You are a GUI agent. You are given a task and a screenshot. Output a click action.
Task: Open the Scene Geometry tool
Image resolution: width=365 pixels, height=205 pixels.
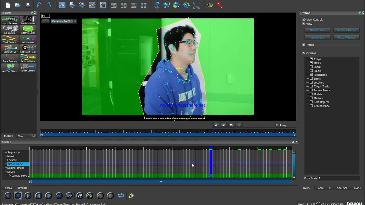pos(10,58)
